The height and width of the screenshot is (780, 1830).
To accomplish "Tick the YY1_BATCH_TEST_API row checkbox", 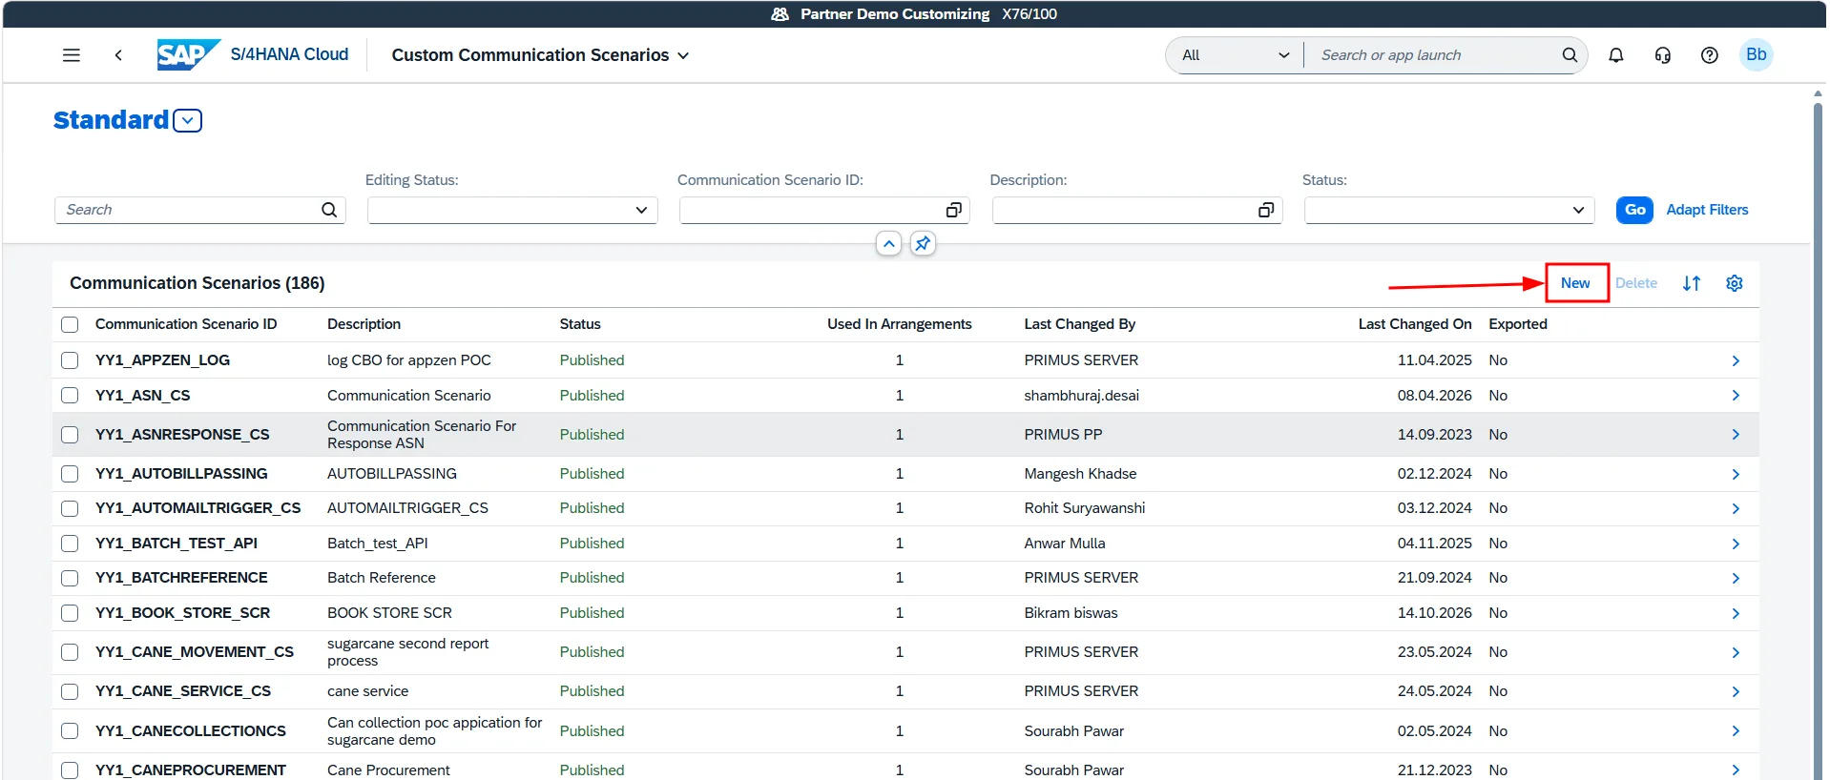I will point(70,544).
